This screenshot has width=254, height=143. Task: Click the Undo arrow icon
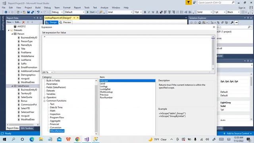point(38,12)
